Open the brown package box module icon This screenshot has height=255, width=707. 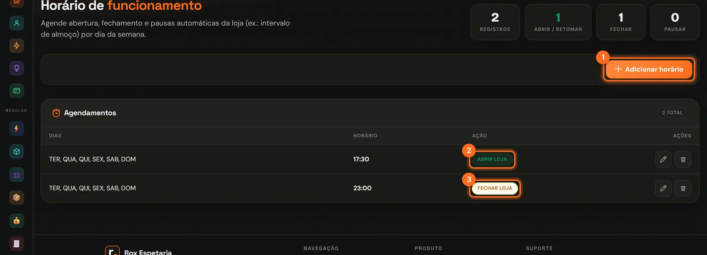(16, 198)
